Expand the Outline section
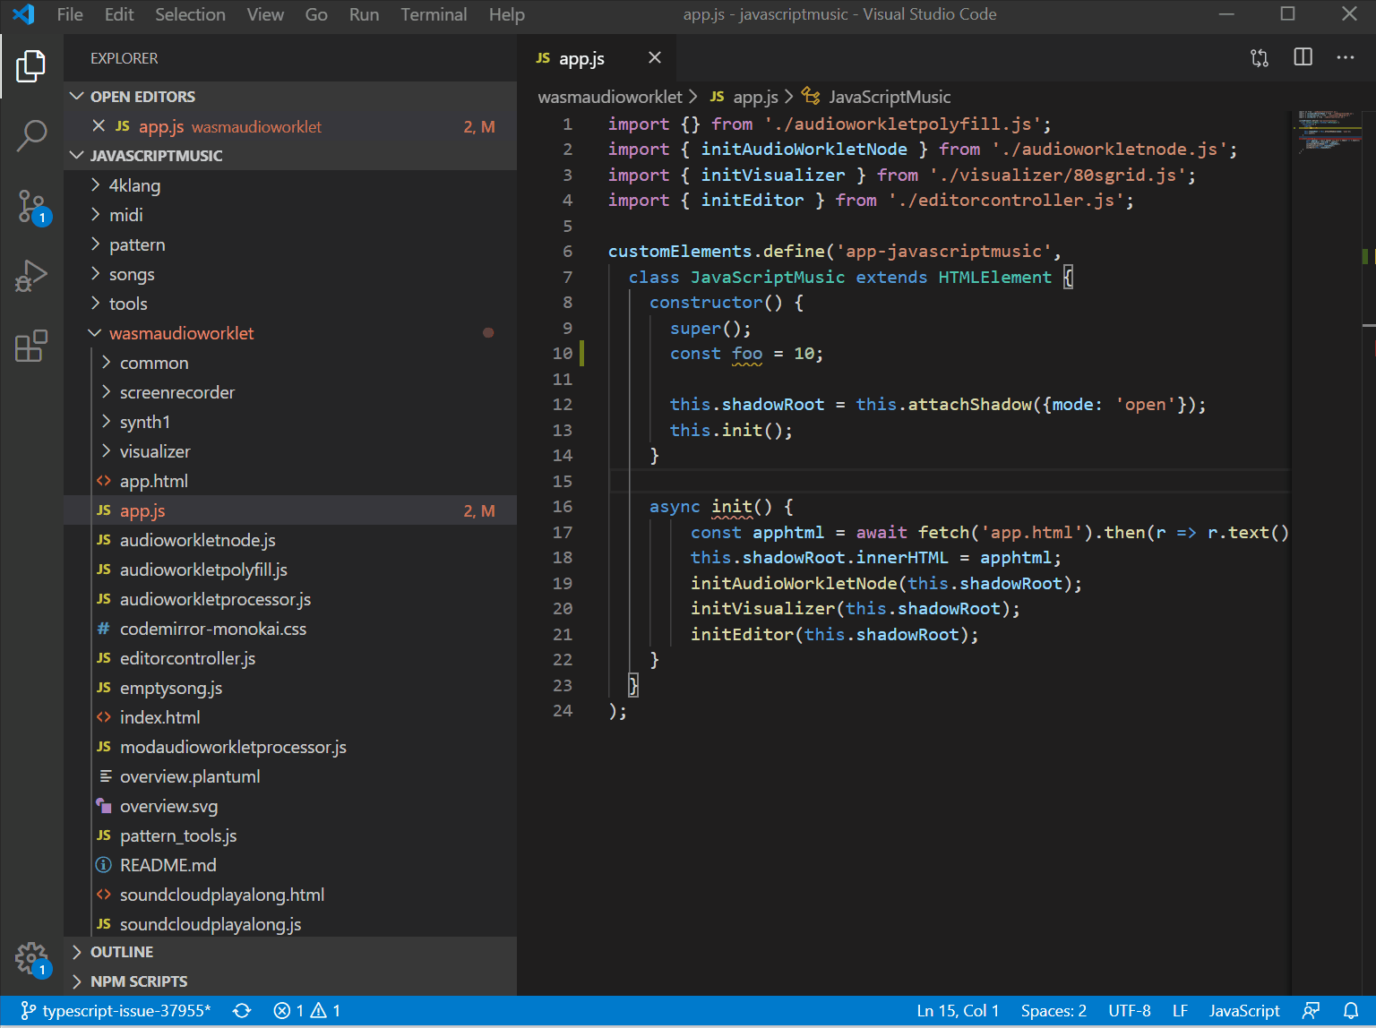 290,952
